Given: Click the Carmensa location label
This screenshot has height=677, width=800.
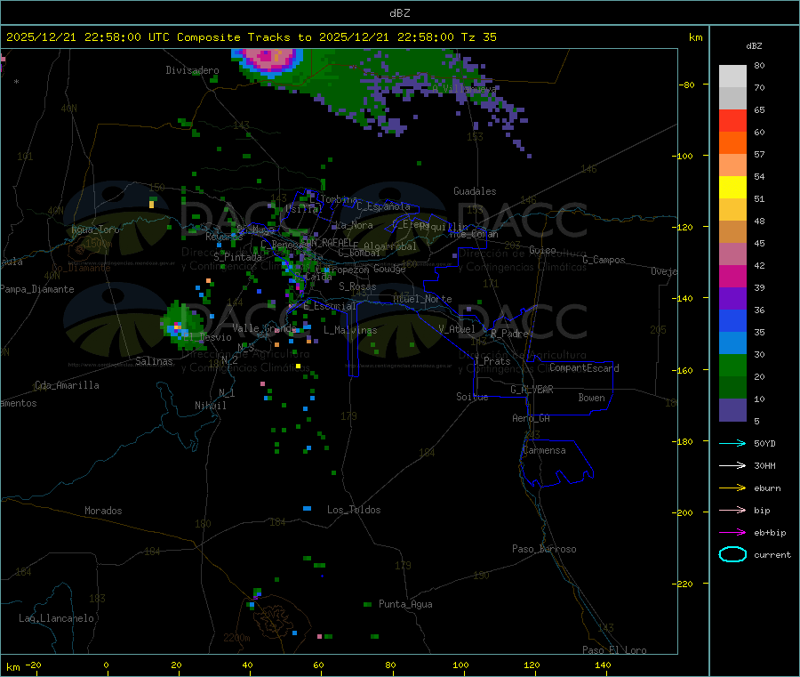Looking at the screenshot, I should (544, 450).
